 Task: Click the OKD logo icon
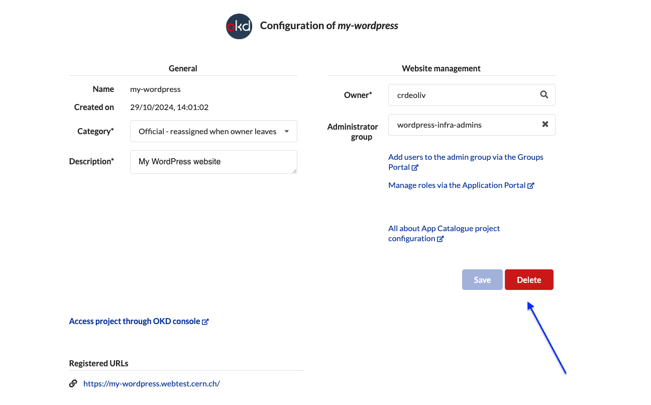click(239, 26)
